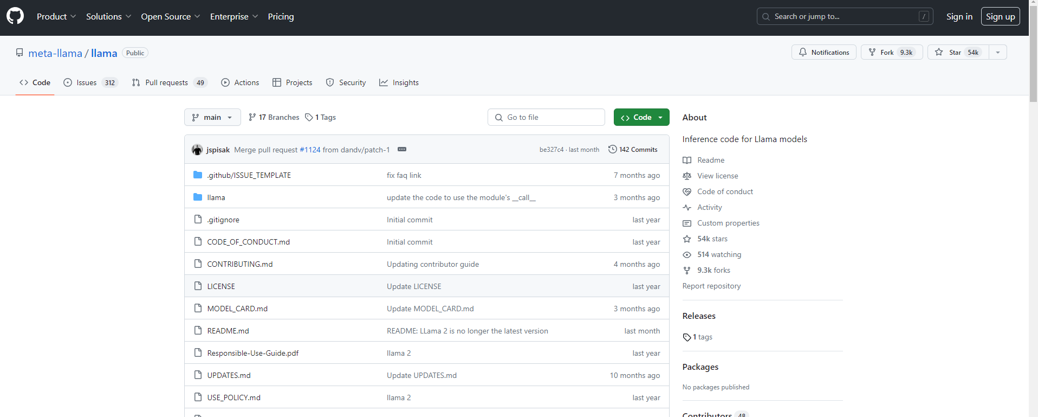The image size is (1038, 417).
Task: Open the star lists dropdown arrow
Action: (x=998, y=52)
